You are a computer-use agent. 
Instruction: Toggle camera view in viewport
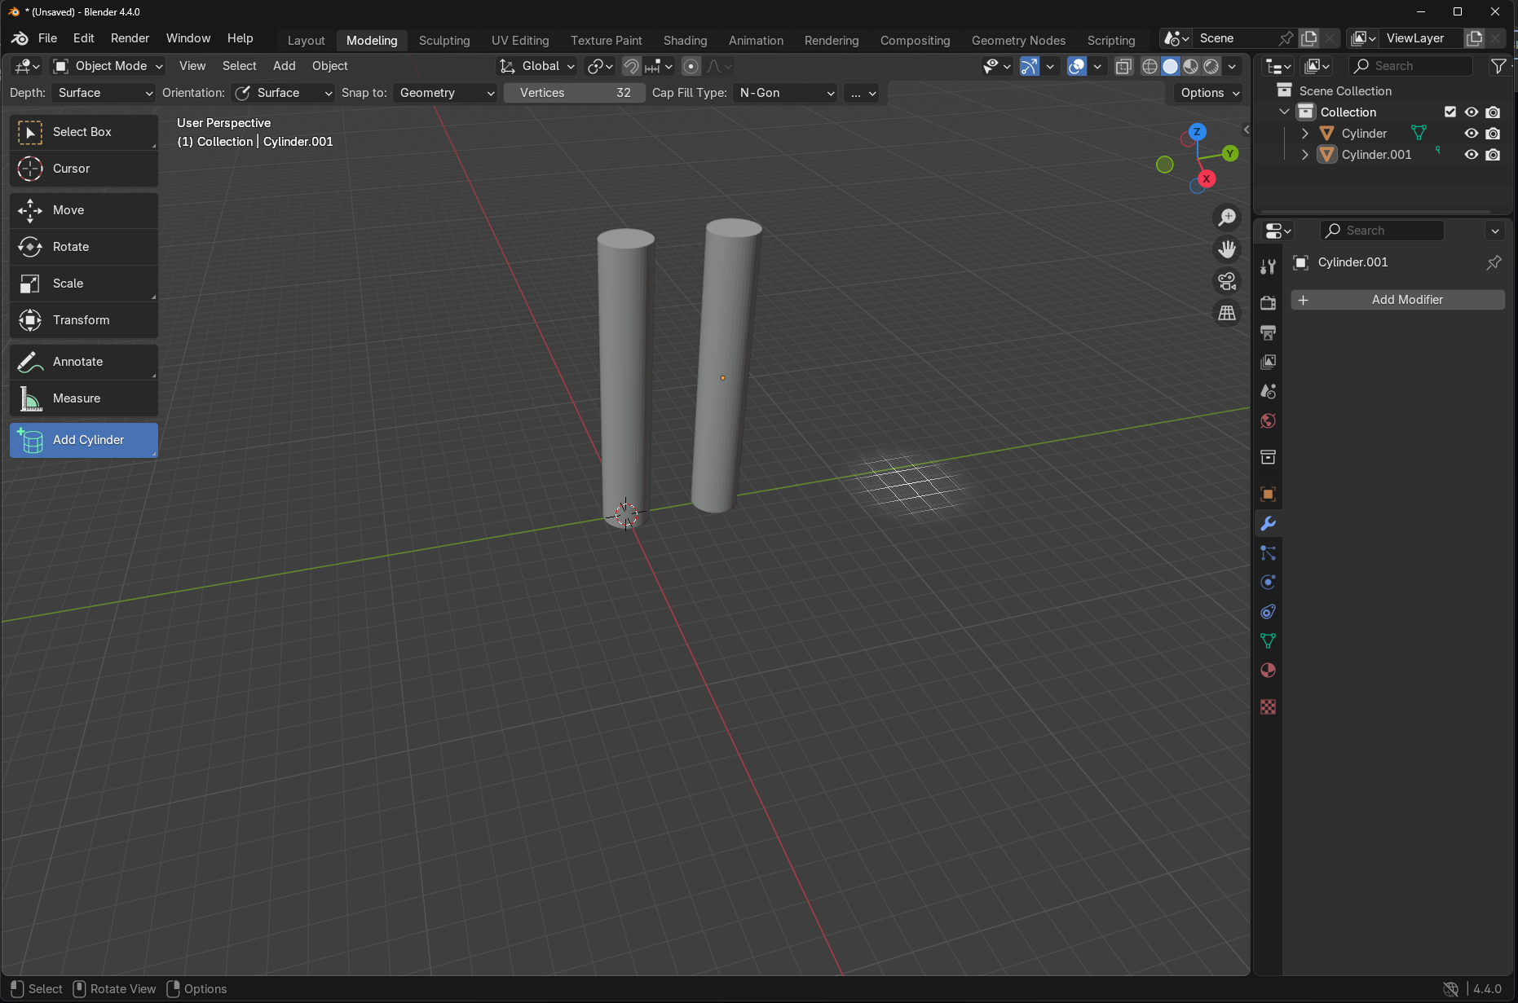1227,281
